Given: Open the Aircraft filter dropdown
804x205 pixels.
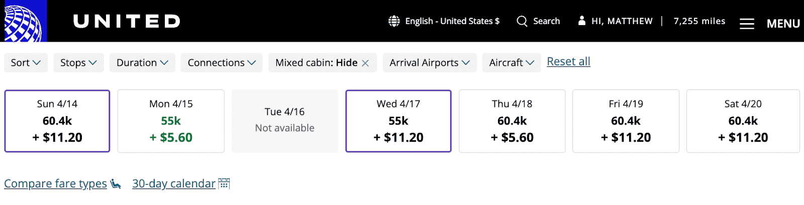Looking at the screenshot, I should point(511,63).
